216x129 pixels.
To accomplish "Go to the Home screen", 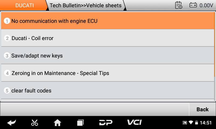I will 58,123.
